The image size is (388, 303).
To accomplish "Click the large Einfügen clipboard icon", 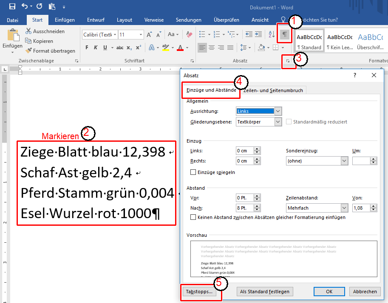I will point(13,35).
